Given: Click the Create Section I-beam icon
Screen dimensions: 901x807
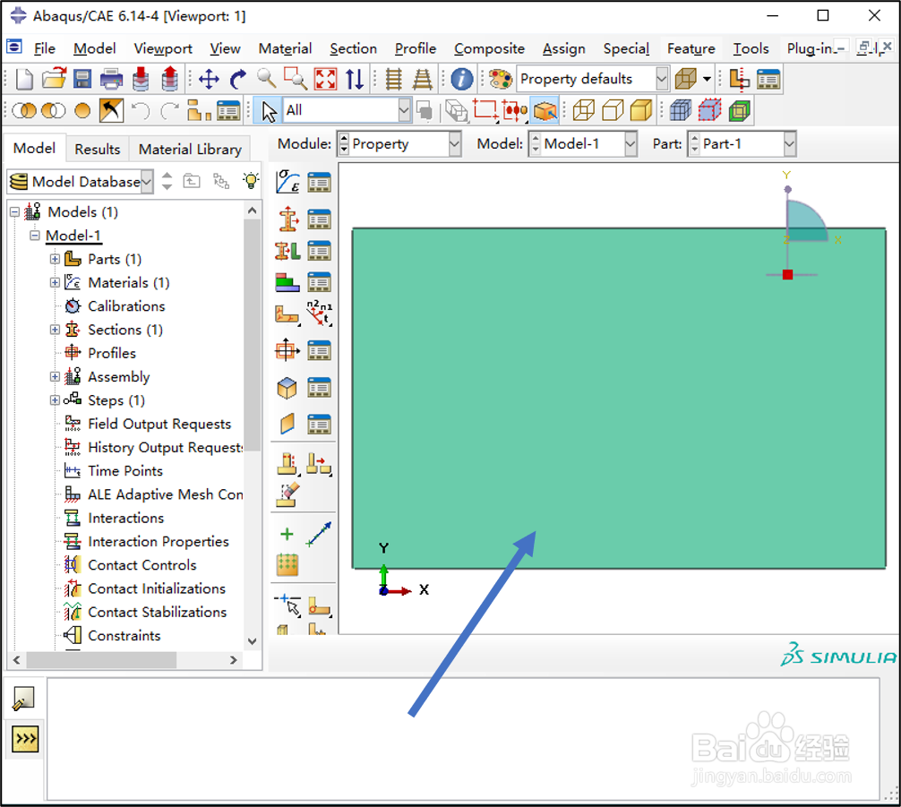Looking at the screenshot, I should click(287, 219).
